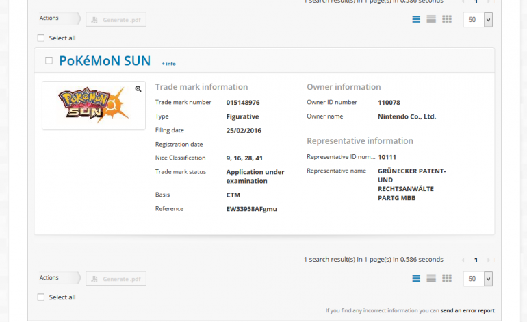This screenshot has width=527, height=322.
Task: Open the PoKéMoN SUN trade mark title
Action: [105, 61]
